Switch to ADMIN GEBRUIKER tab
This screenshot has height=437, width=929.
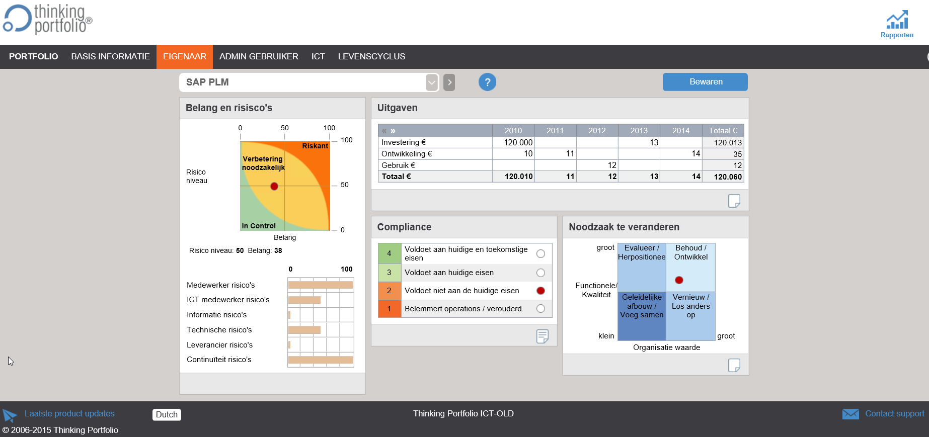pos(259,56)
